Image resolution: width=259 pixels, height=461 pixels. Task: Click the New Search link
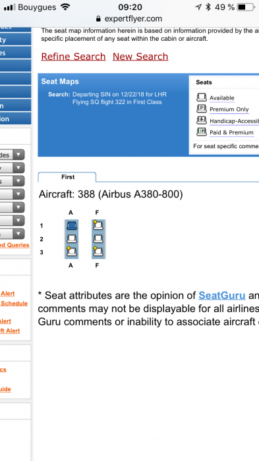[140, 57]
